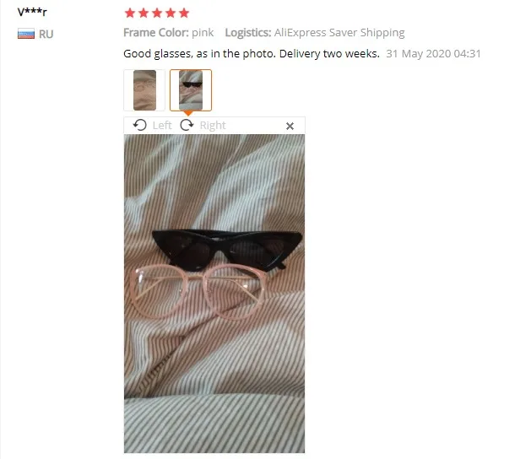Click the reviewer name V***r

tap(32, 12)
